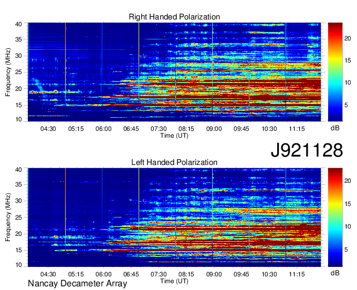Click 08:15 time tick under bottom plot
Screen dimensions: 357x290
coord(186,274)
